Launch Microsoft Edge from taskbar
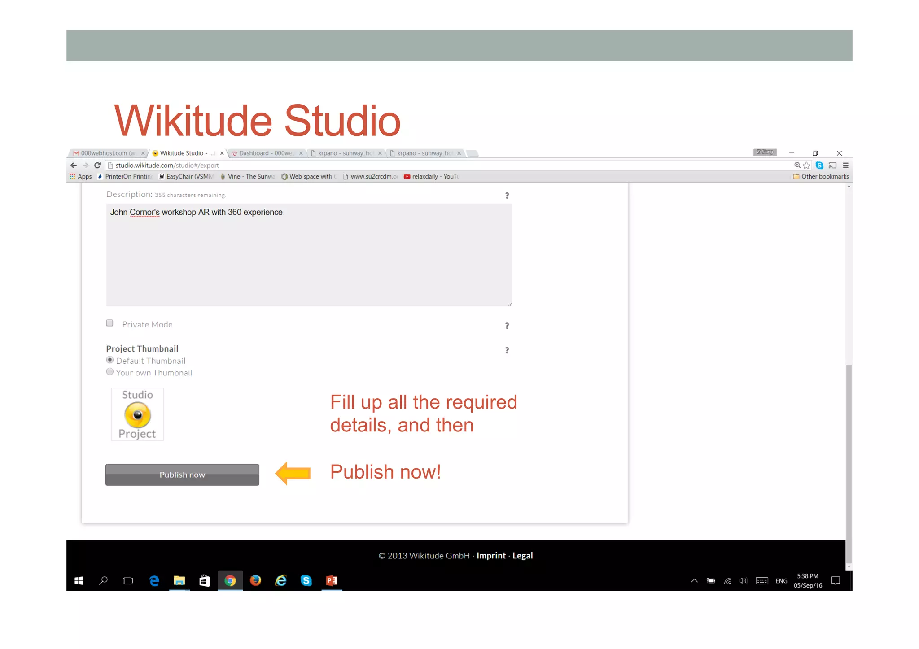The image size is (919, 649). 154,580
